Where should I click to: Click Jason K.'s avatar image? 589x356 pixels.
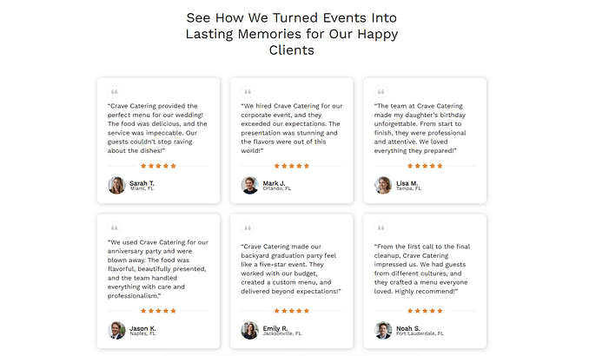116,330
